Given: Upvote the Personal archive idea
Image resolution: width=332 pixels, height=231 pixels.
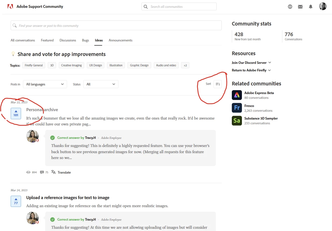Looking at the screenshot, I should coord(16,113).
